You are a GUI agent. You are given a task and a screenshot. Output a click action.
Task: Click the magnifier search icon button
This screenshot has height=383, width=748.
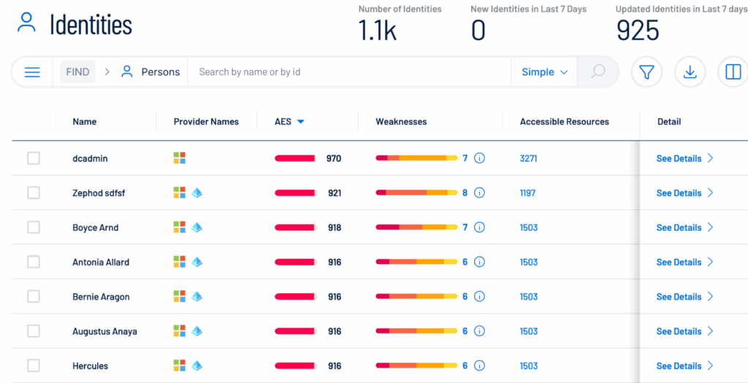(x=598, y=72)
